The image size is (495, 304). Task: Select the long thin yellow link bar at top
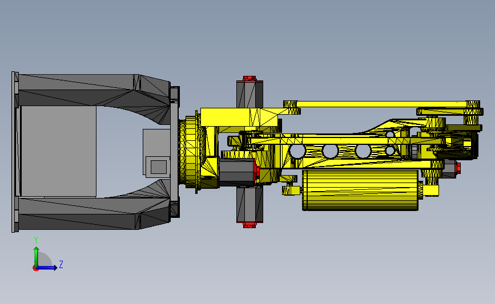(x=381, y=104)
